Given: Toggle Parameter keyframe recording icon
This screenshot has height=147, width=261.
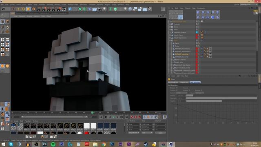Looking at the screenshot, I should pos(156,117).
